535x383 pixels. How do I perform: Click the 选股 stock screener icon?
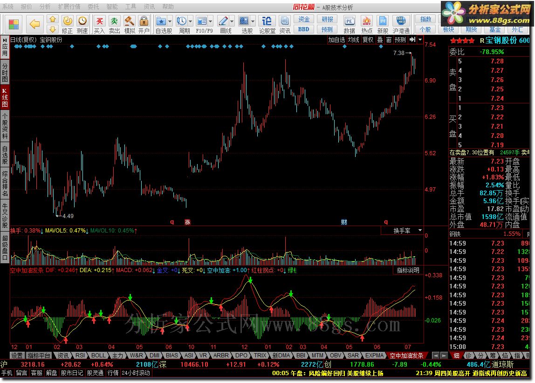(244, 21)
